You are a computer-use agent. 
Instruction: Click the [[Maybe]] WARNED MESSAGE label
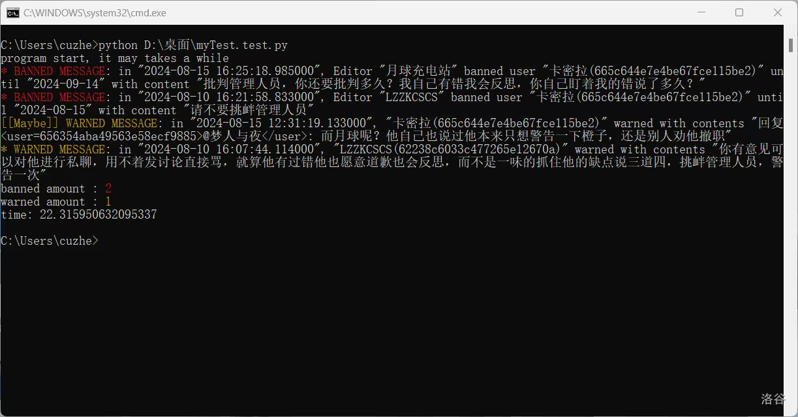(x=79, y=123)
